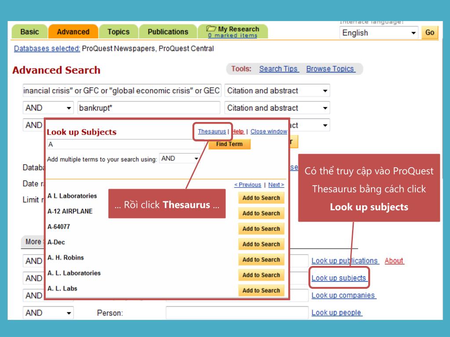Open the AND dropdown beside Person
This screenshot has width=450, height=337.
(48, 313)
